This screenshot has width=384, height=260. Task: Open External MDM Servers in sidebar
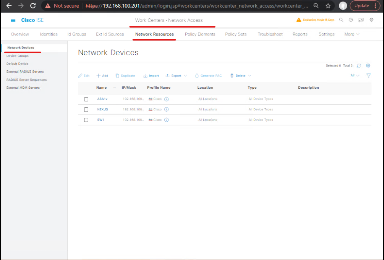point(23,88)
